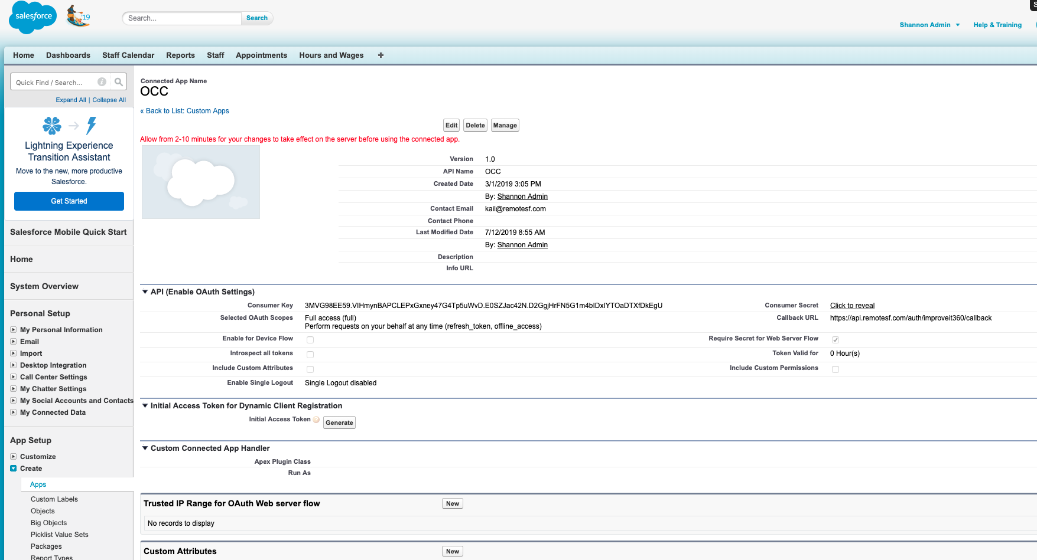Click New for Trusted IP Range
Image resolution: width=1037 pixels, height=560 pixels.
(453, 503)
